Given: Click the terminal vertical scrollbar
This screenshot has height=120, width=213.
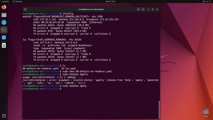Looking at the screenshot, I should [x=159, y=110].
